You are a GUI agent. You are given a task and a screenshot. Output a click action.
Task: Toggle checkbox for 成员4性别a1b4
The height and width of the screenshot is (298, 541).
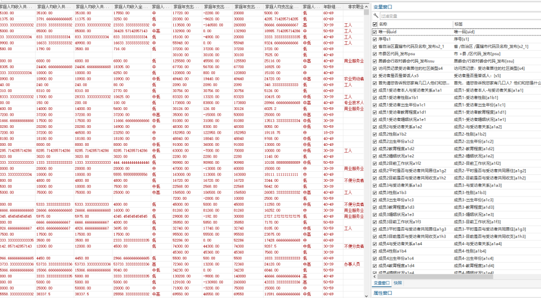375,251
